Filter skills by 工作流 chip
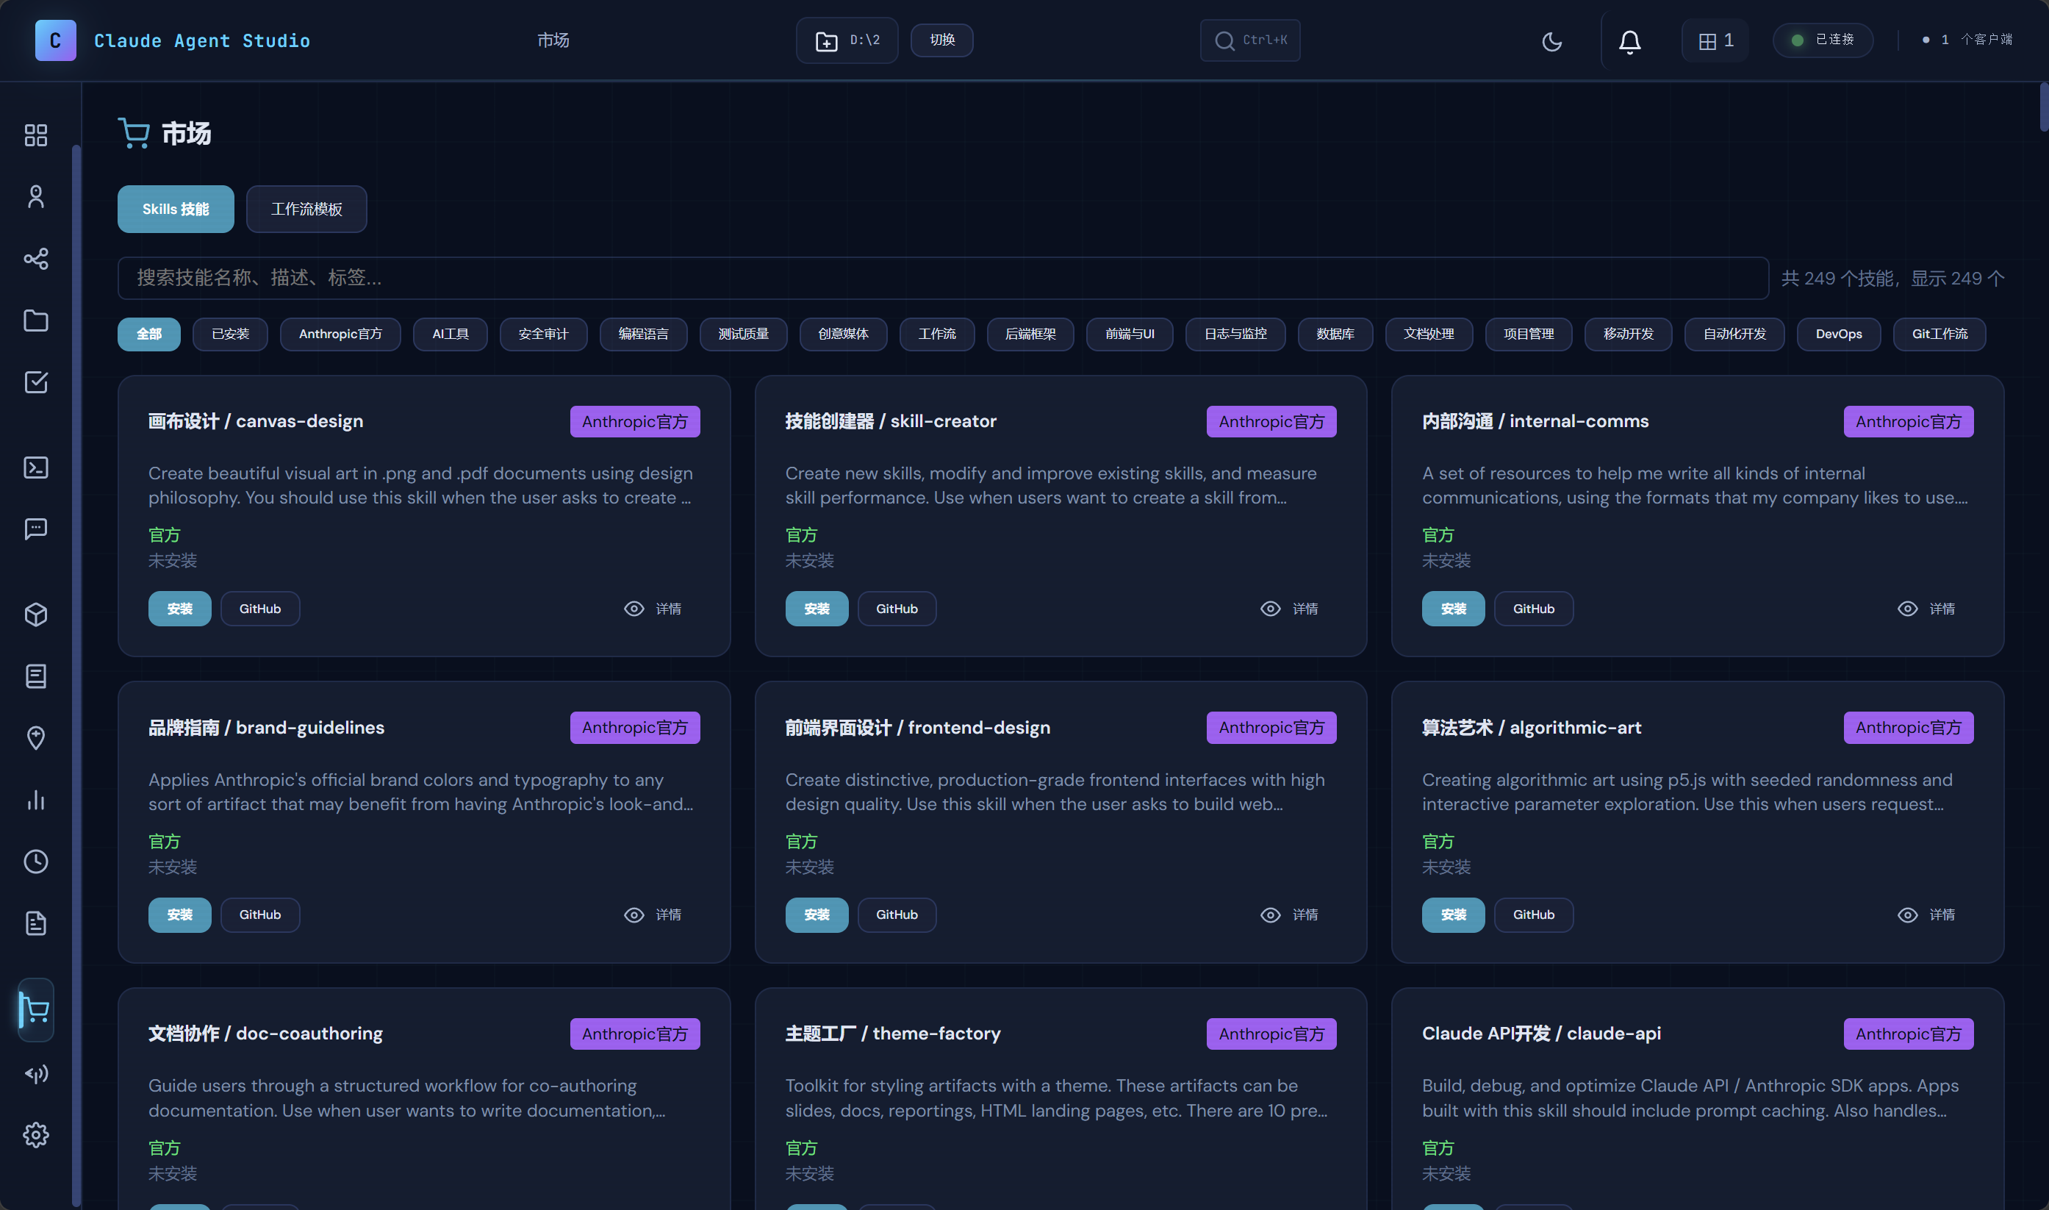2049x1210 pixels. click(937, 334)
